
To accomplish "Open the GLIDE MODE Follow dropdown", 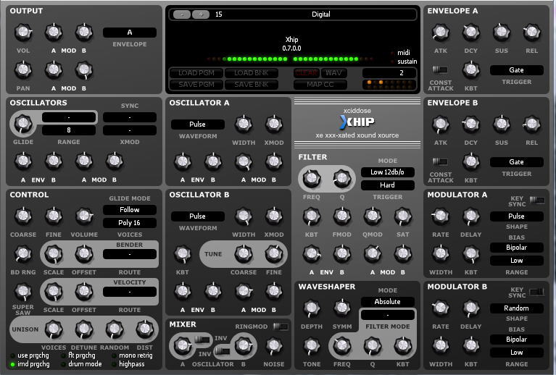I will [130, 210].
